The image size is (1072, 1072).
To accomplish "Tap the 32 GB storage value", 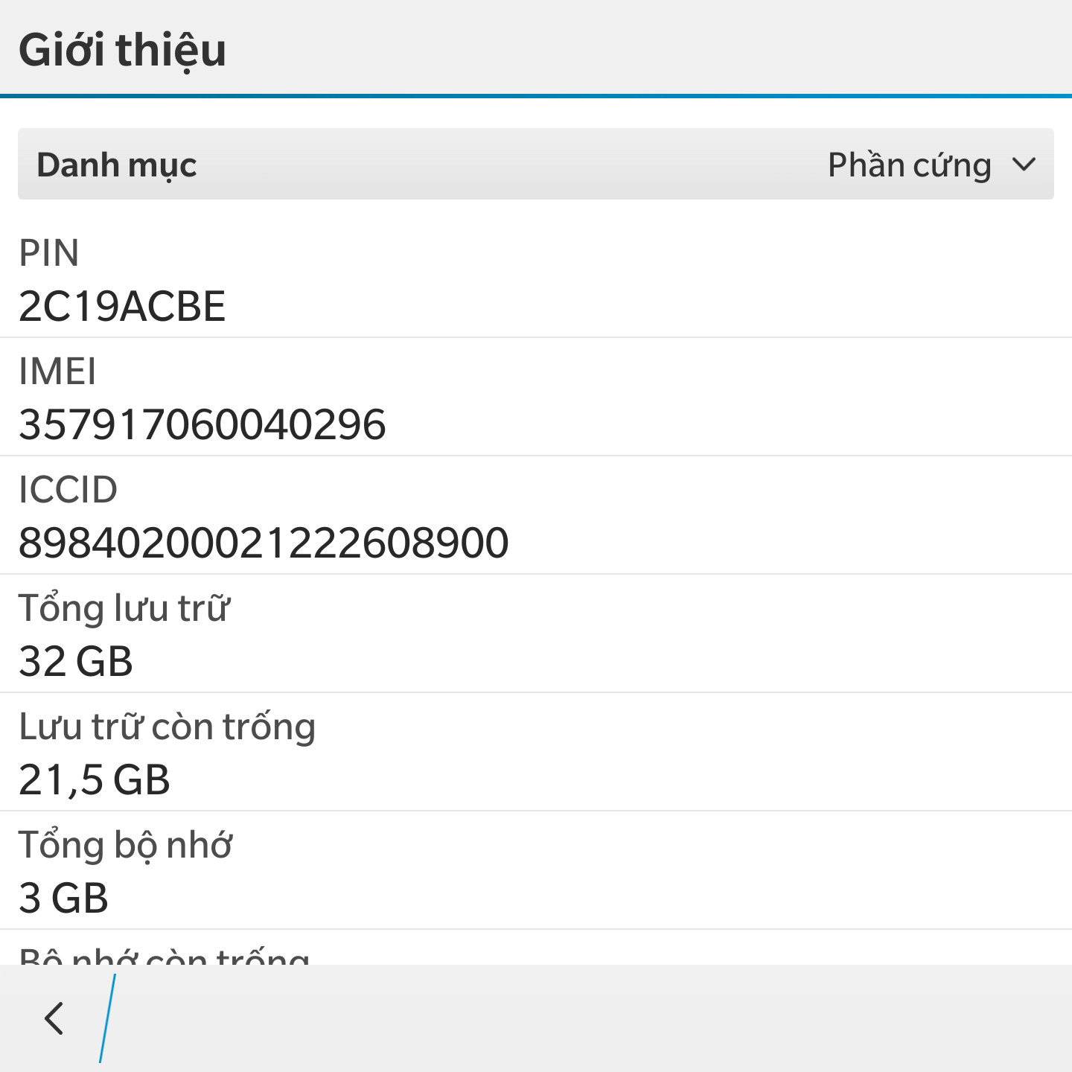I will (76, 661).
